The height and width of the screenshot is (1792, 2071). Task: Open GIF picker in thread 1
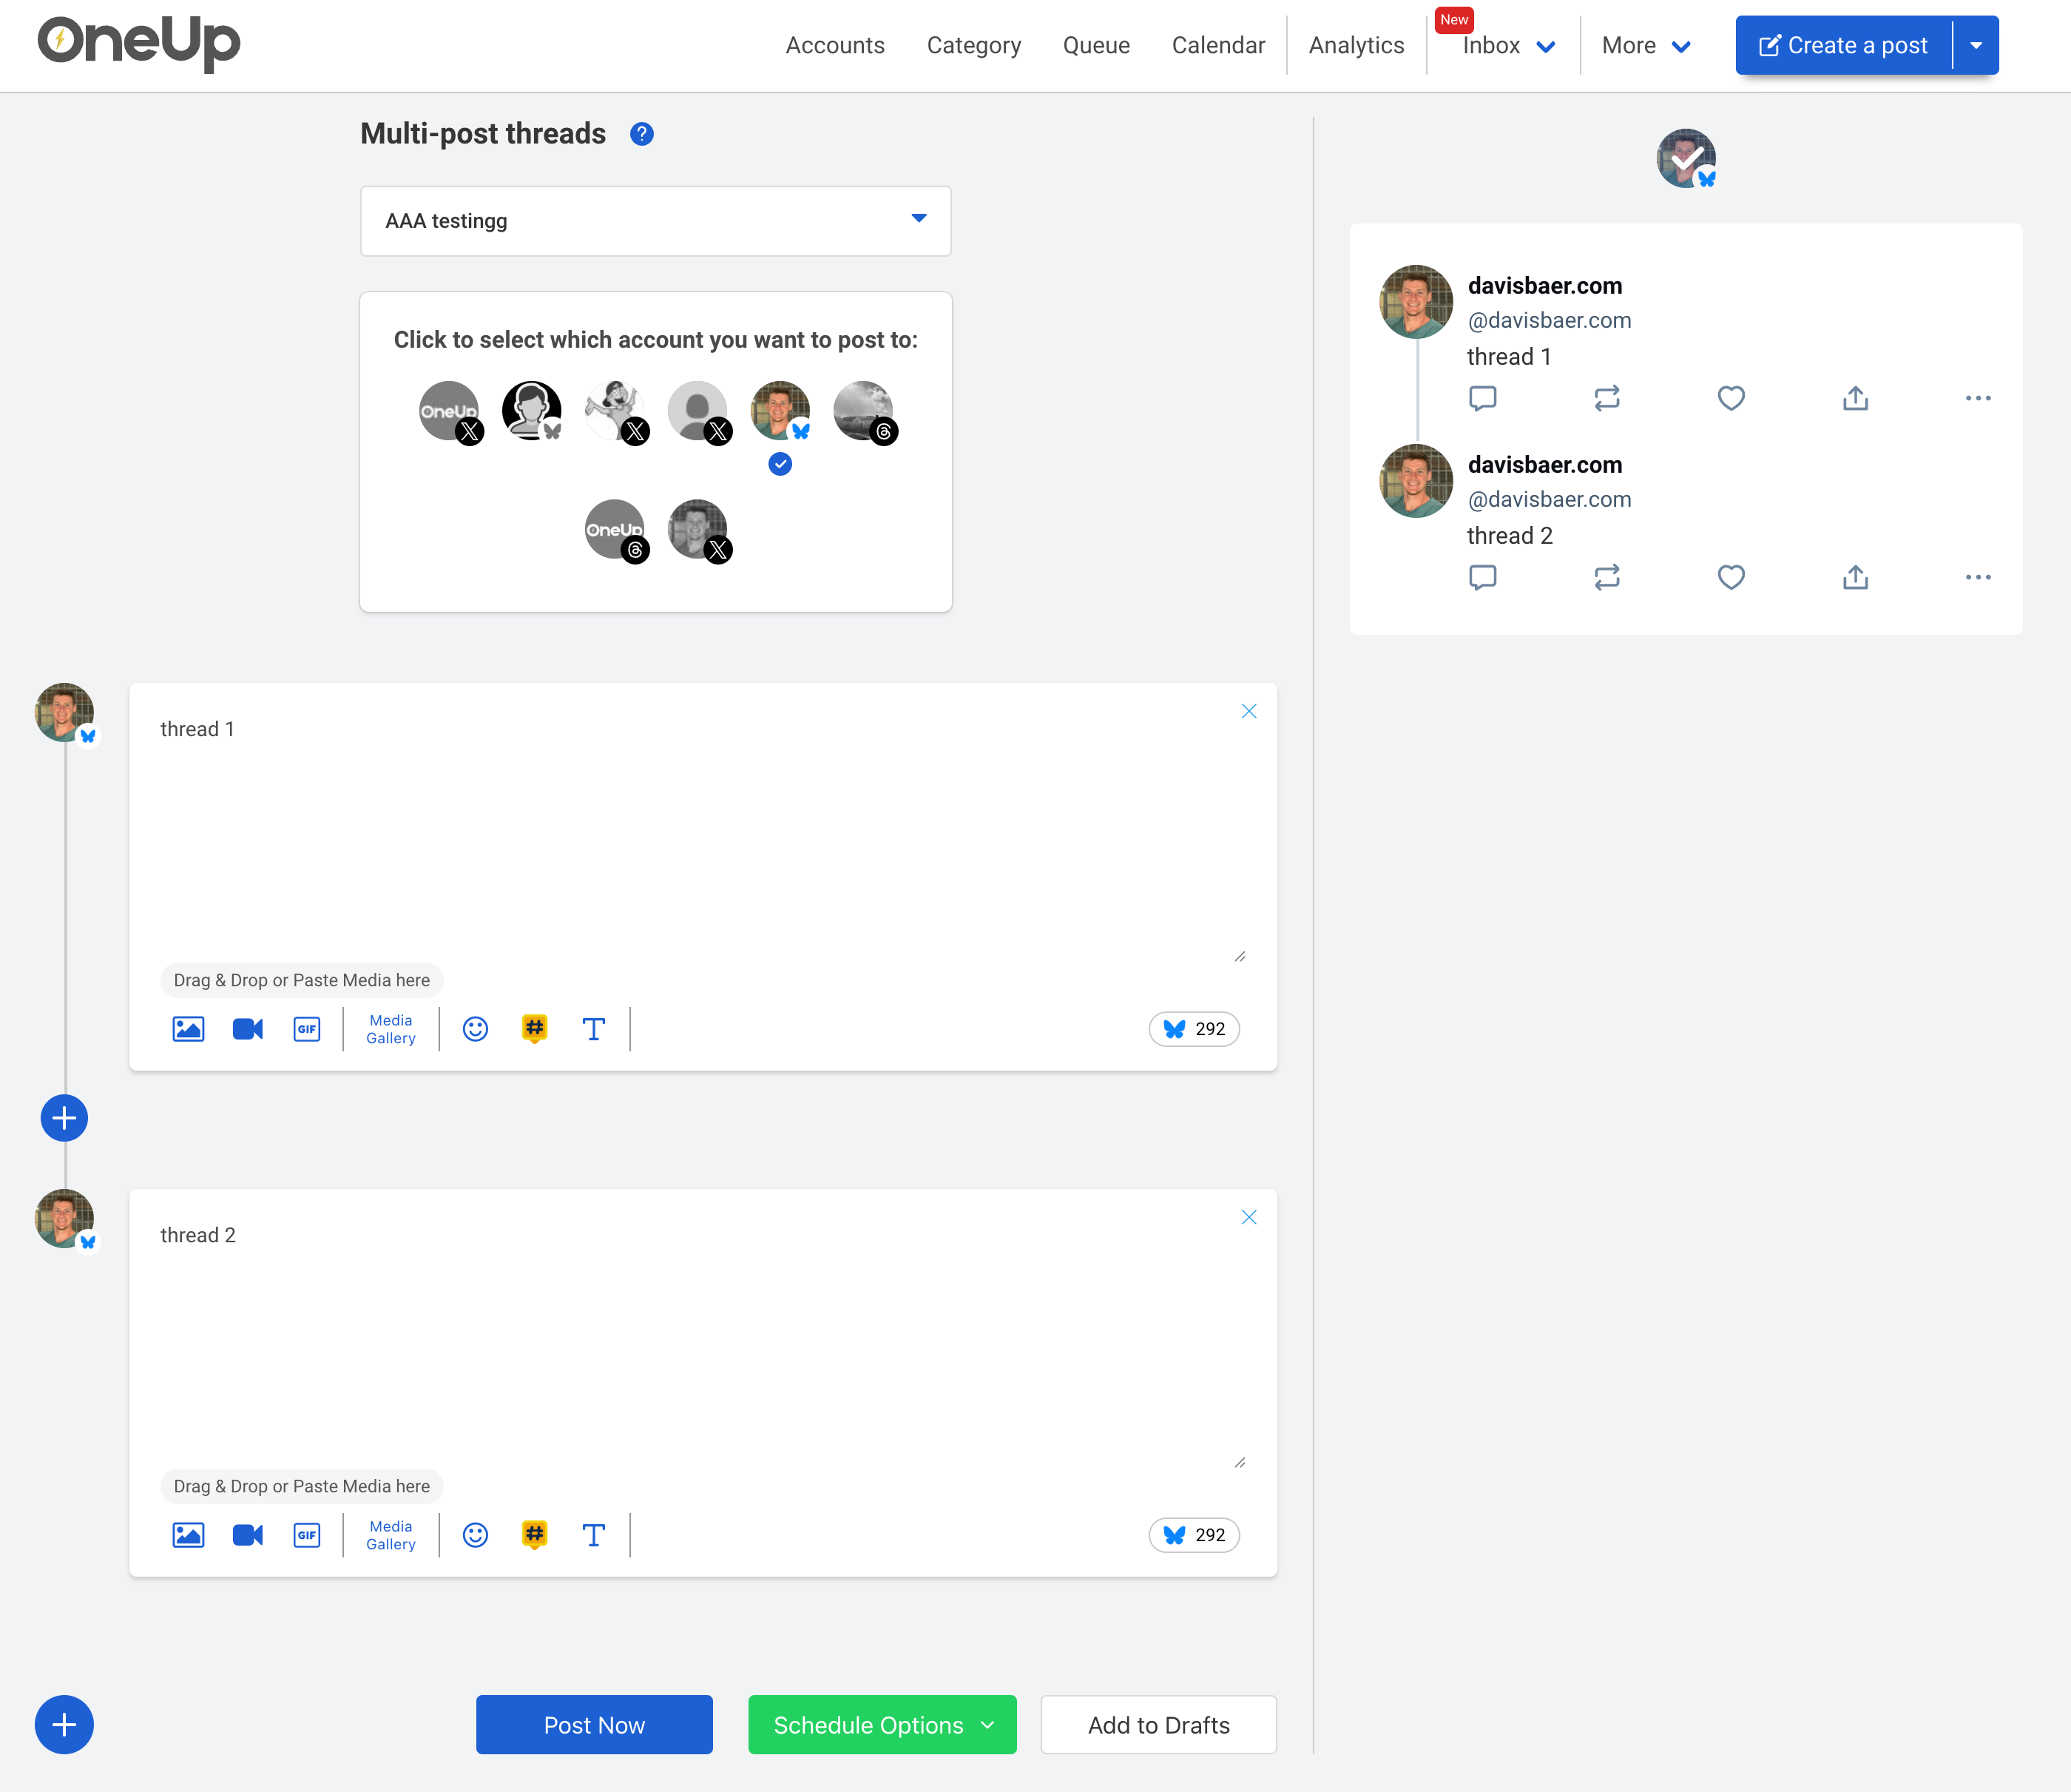pyautogui.click(x=307, y=1029)
